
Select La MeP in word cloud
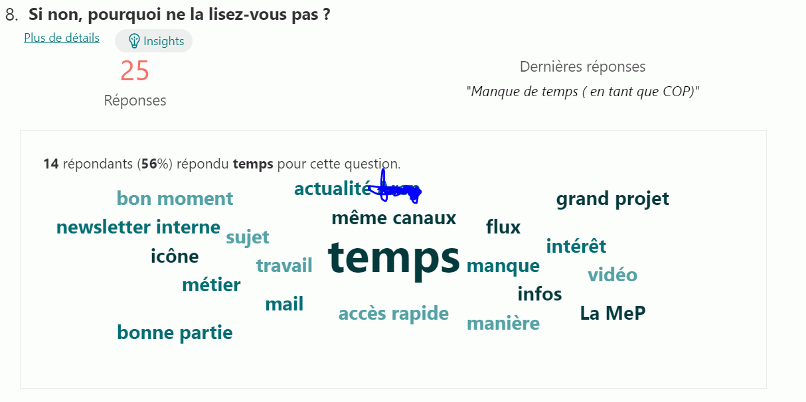613,313
